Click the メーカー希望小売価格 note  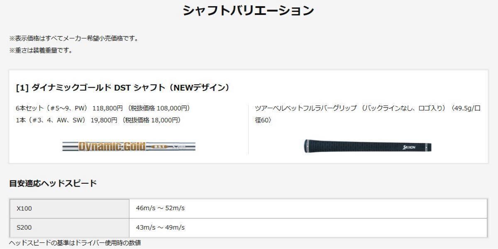point(74,38)
